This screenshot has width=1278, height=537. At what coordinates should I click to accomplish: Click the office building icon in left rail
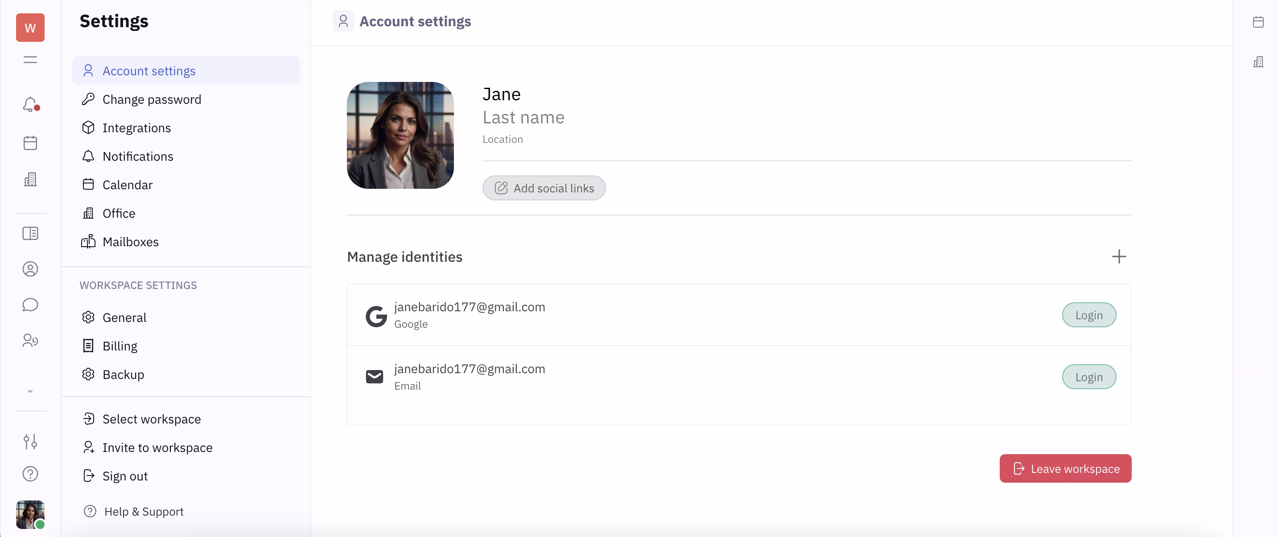(x=30, y=179)
